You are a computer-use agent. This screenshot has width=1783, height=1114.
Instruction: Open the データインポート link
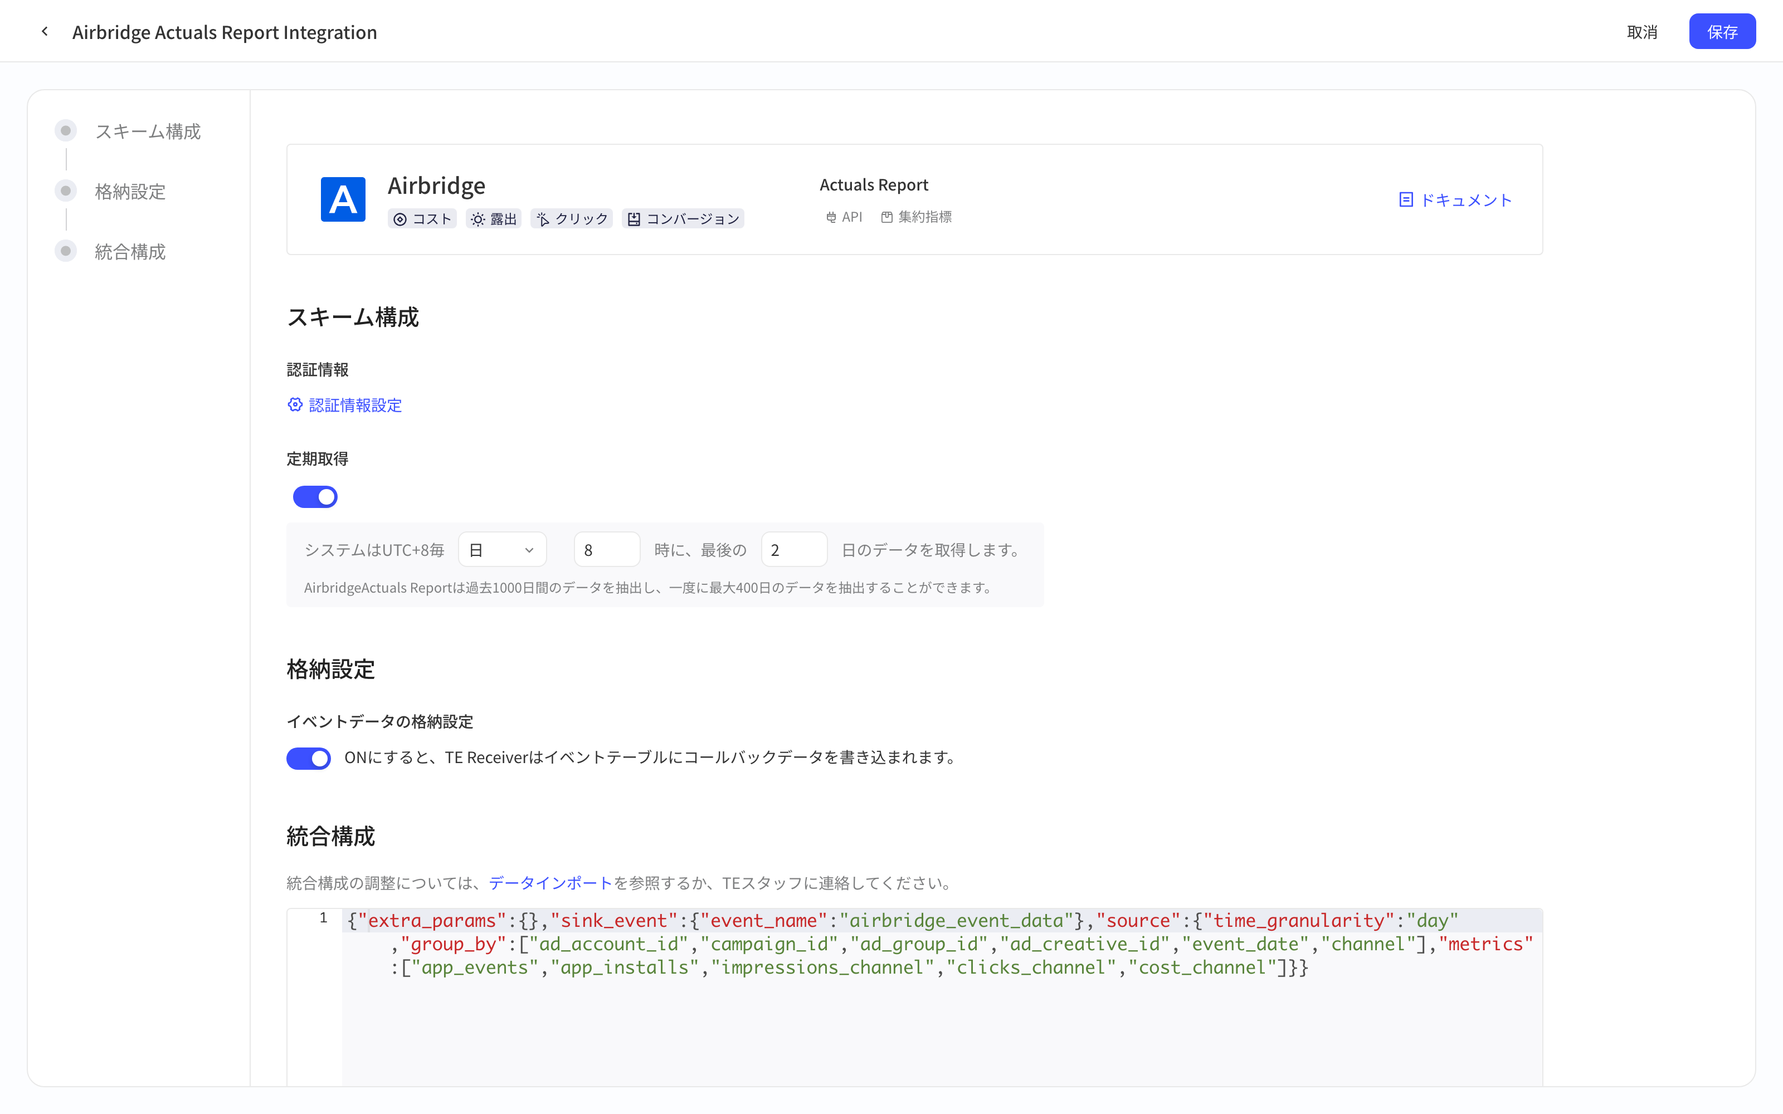click(x=551, y=883)
